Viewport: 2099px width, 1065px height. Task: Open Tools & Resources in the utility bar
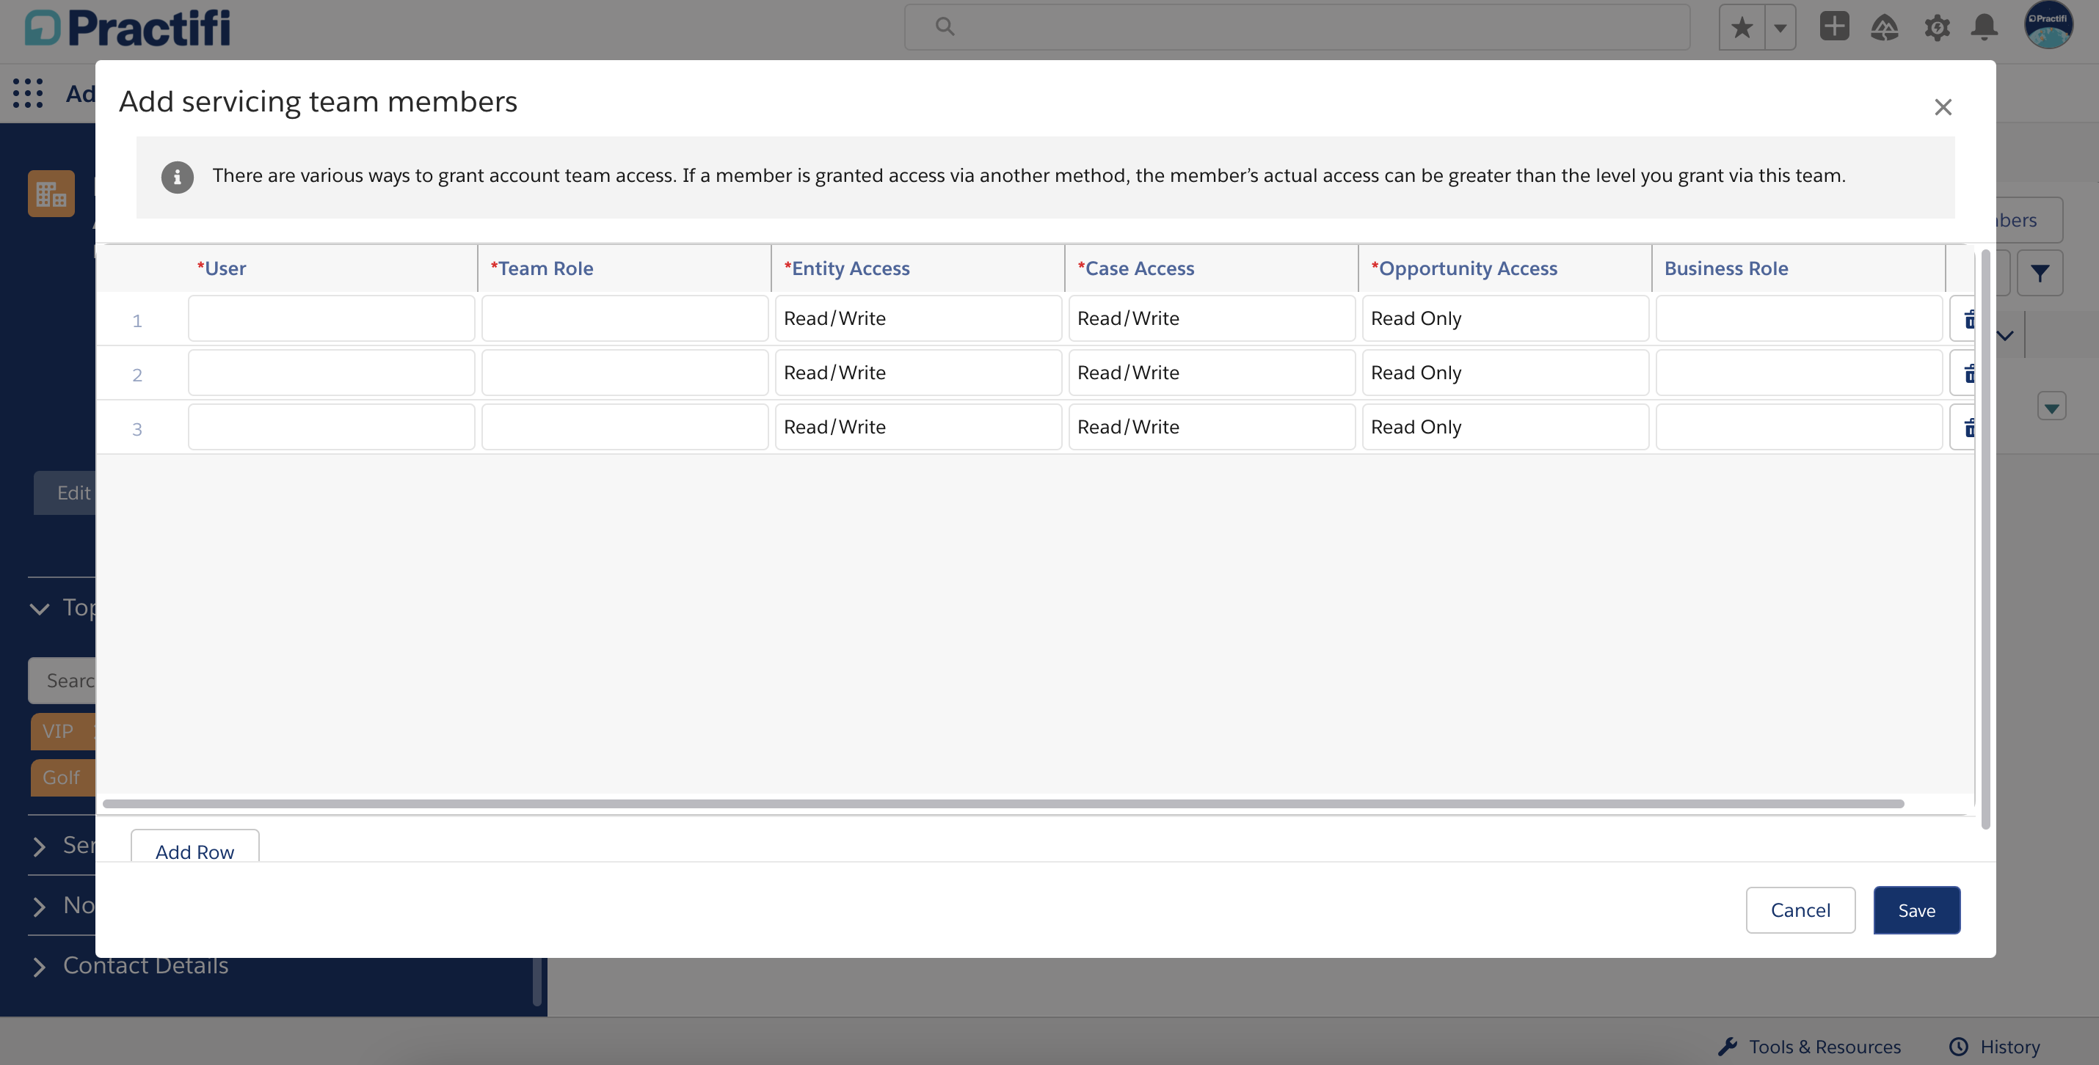1809,1046
